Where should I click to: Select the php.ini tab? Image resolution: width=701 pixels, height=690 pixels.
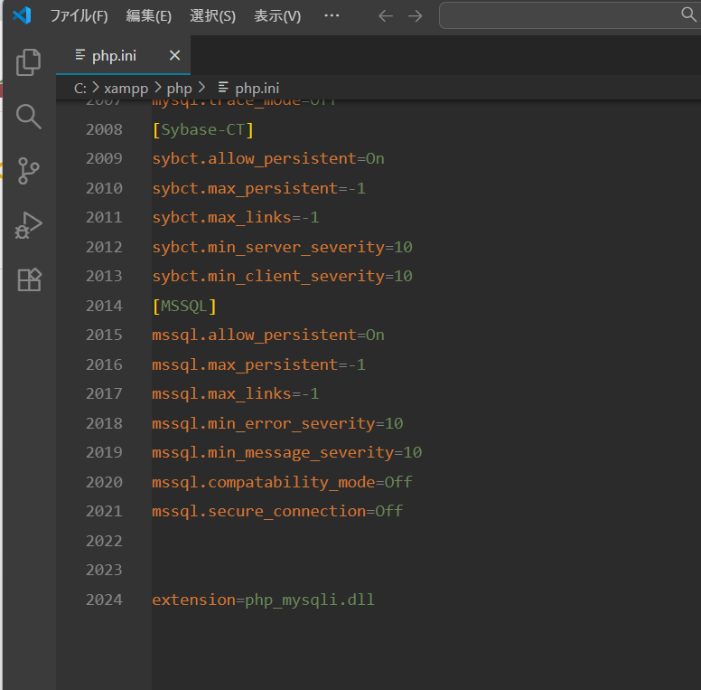(114, 56)
